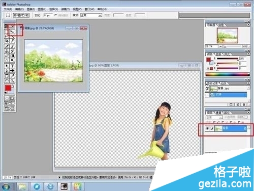
Task: Toggle the anti-aliased checkbox in options bar
Action: 56,15
